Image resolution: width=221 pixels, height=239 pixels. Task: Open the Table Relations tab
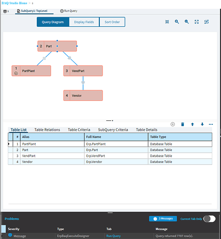tap(47, 130)
